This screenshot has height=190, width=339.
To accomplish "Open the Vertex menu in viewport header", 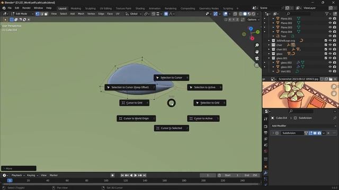I will coord(91,14).
